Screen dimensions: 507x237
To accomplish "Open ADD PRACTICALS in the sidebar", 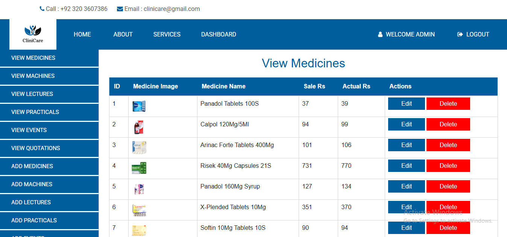I will pyautogui.click(x=49, y=220).
